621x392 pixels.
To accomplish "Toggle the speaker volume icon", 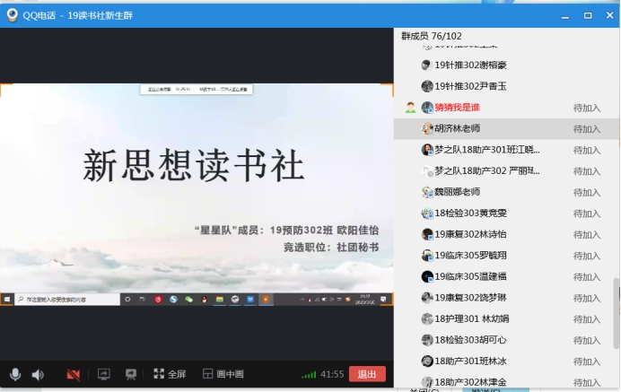I will [x=38, y=374].
